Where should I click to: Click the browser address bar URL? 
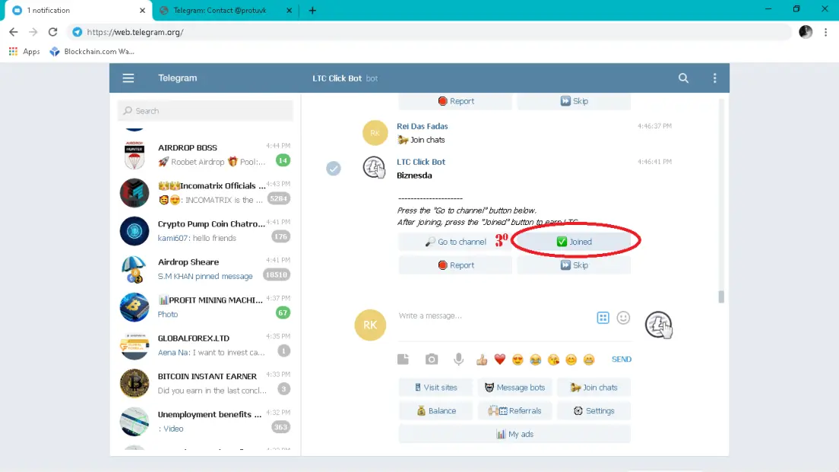pos(135,32)
